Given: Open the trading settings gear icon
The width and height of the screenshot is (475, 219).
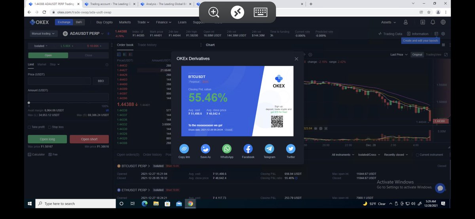Looking at the screenshot, I should point(443,34).
